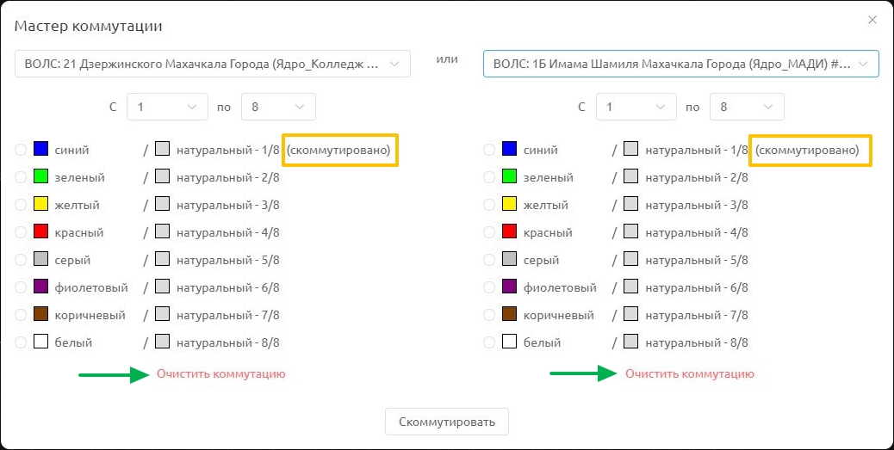Click натуральный 1/8 module swatch in Дзержинского list

(163, 149)
